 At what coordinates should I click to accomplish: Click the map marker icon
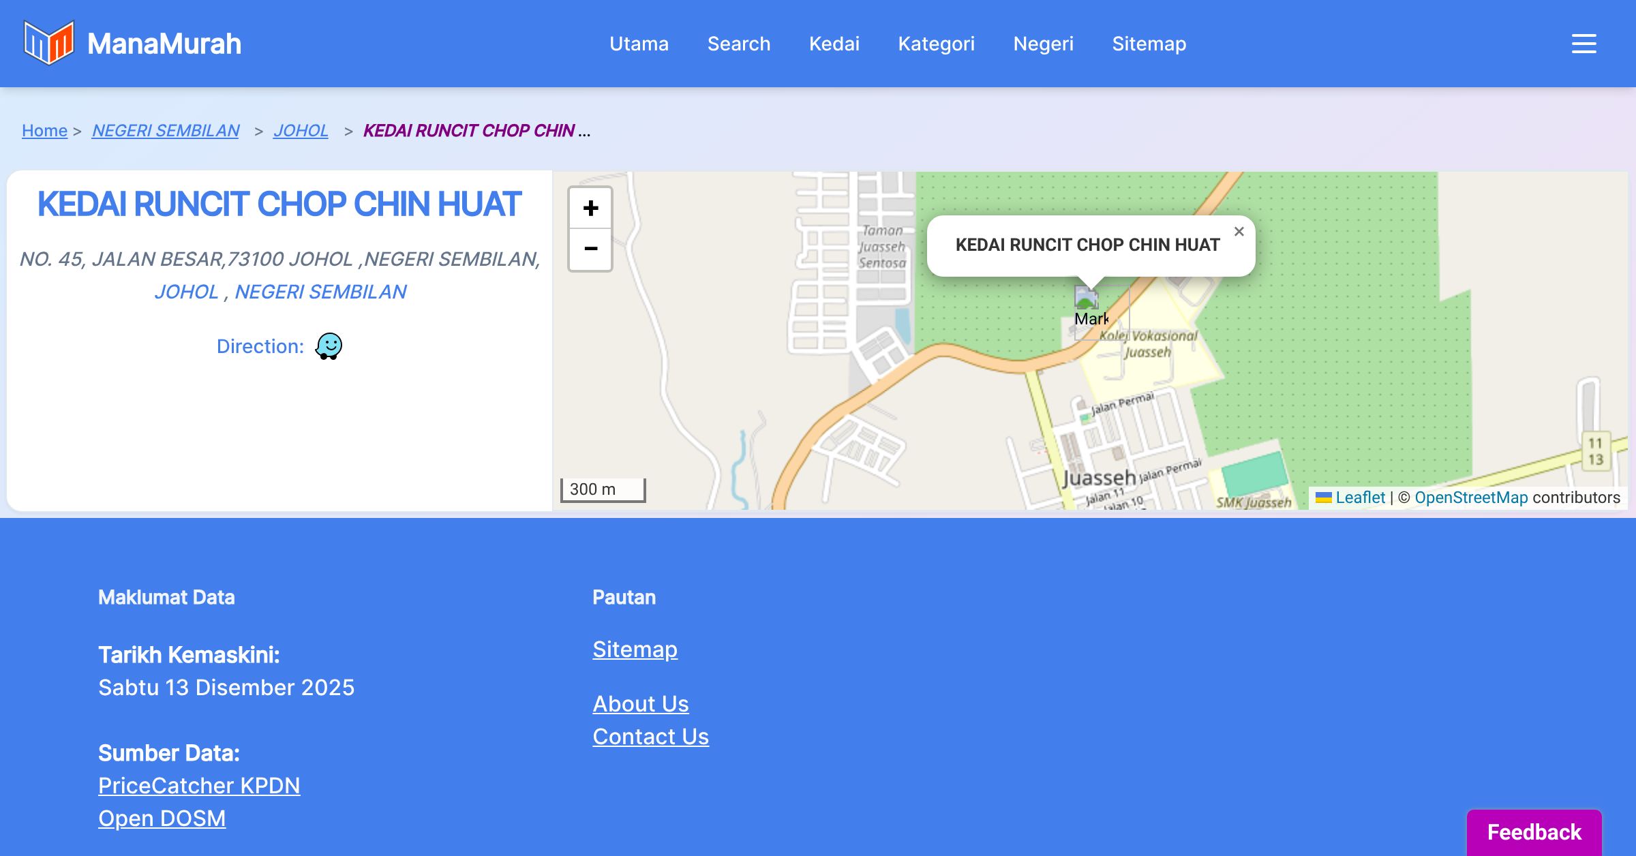(x=1087, y=299)
